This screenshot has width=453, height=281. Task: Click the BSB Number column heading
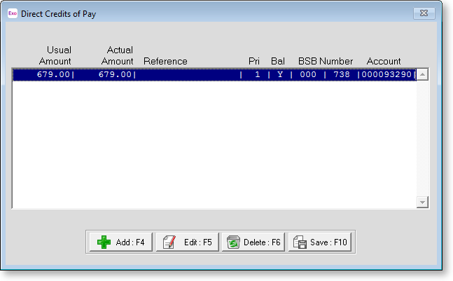pyautogui.click(x=326, y=62)
